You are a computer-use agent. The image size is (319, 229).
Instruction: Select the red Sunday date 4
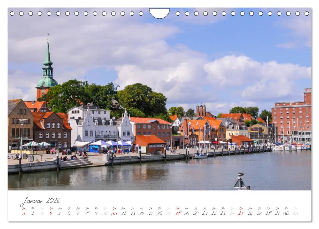click(x=51, y=213)
